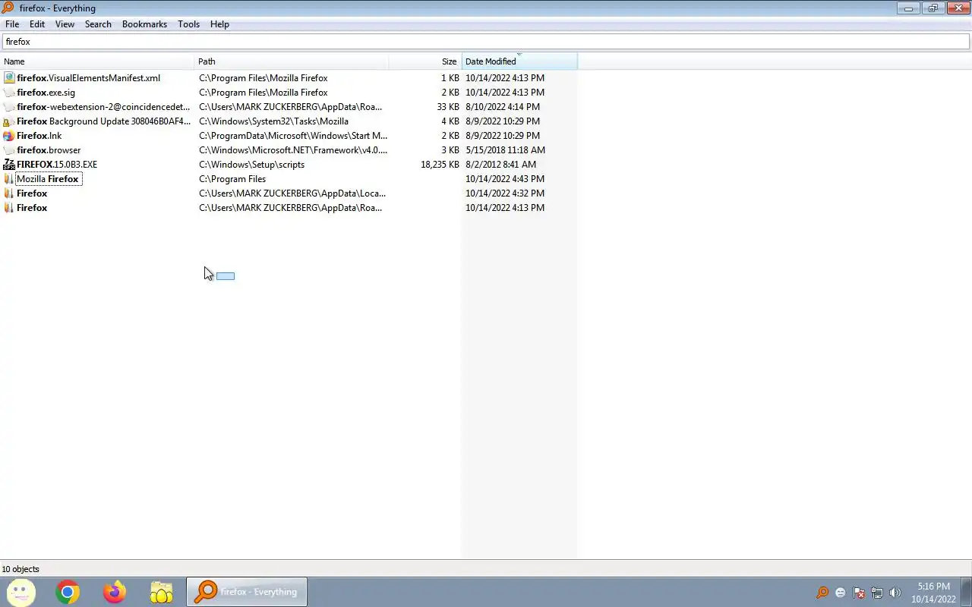Click the Everything tray icon
Image resolution: width=972 pixels, height=607 pixels.
pos(822,593)
